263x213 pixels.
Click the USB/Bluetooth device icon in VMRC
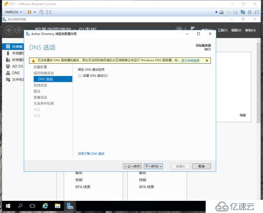(x=250, y=12)
